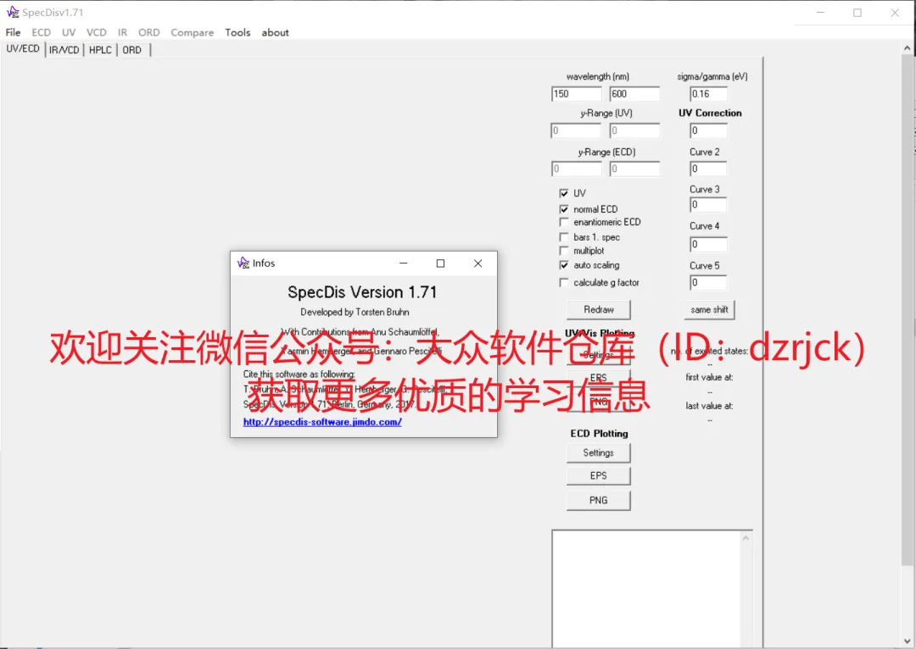Click the Curve 4 input field
Viewport: 916px width, 649px height.
(x=708, y=244)
